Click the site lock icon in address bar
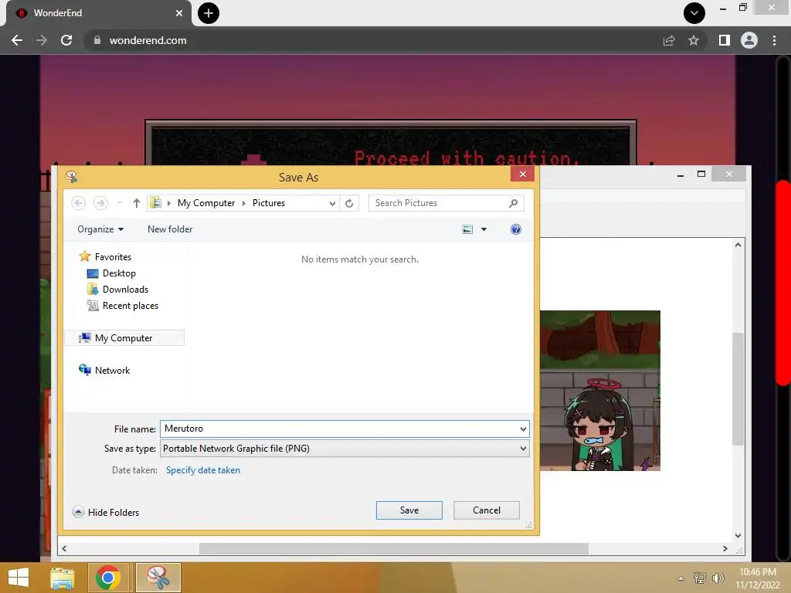The image size is (791, 593). pyautogui.click(x=97, y=40)
